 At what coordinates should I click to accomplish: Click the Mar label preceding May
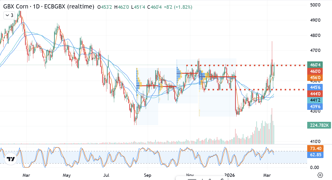point(26,175)
